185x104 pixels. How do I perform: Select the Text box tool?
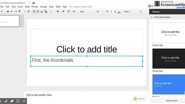coord(38,12)
